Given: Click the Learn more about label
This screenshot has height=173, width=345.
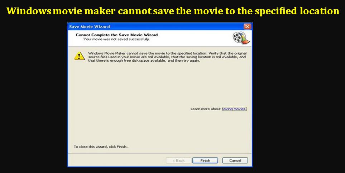Looking at the screenshot, I should (x=206, y=109).
